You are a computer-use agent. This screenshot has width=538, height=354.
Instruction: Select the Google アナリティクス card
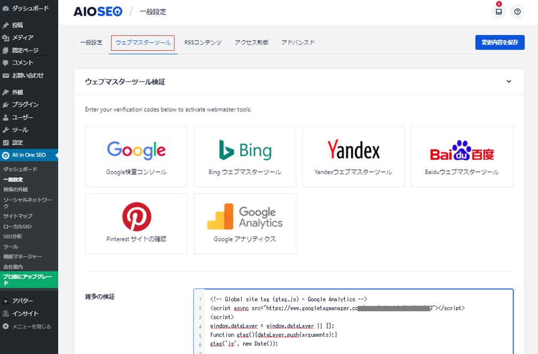[245, 224]
